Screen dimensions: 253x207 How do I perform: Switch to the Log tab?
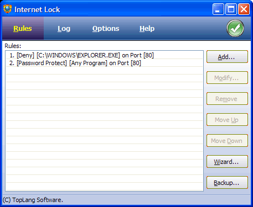pos(64,29)
